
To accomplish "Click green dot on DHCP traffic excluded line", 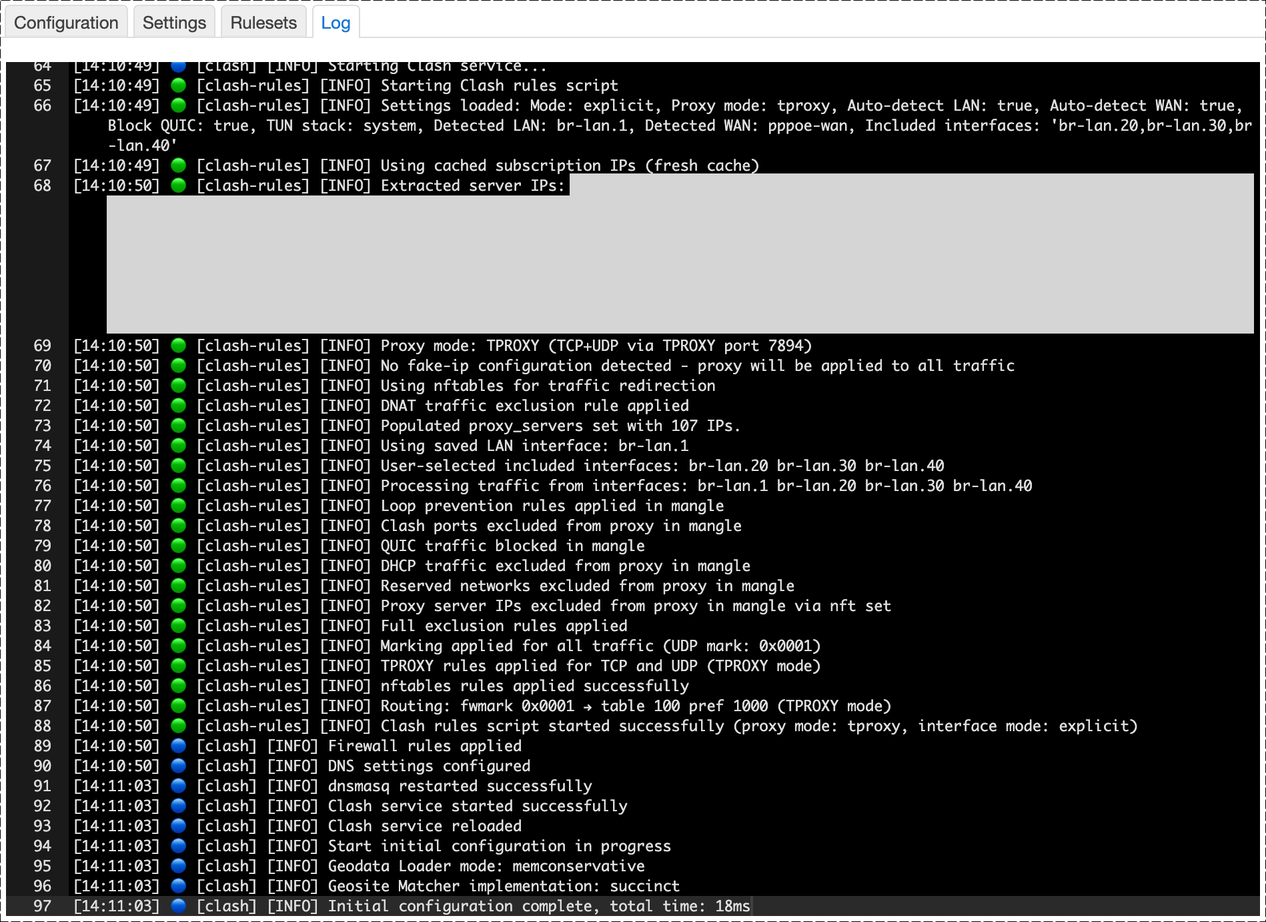I will pos(178,566).
